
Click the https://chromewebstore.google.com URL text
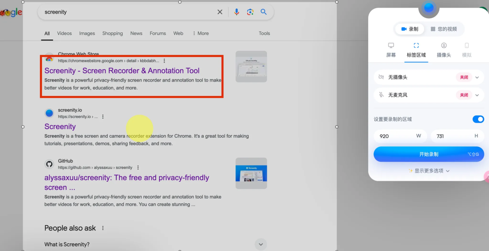109,61
